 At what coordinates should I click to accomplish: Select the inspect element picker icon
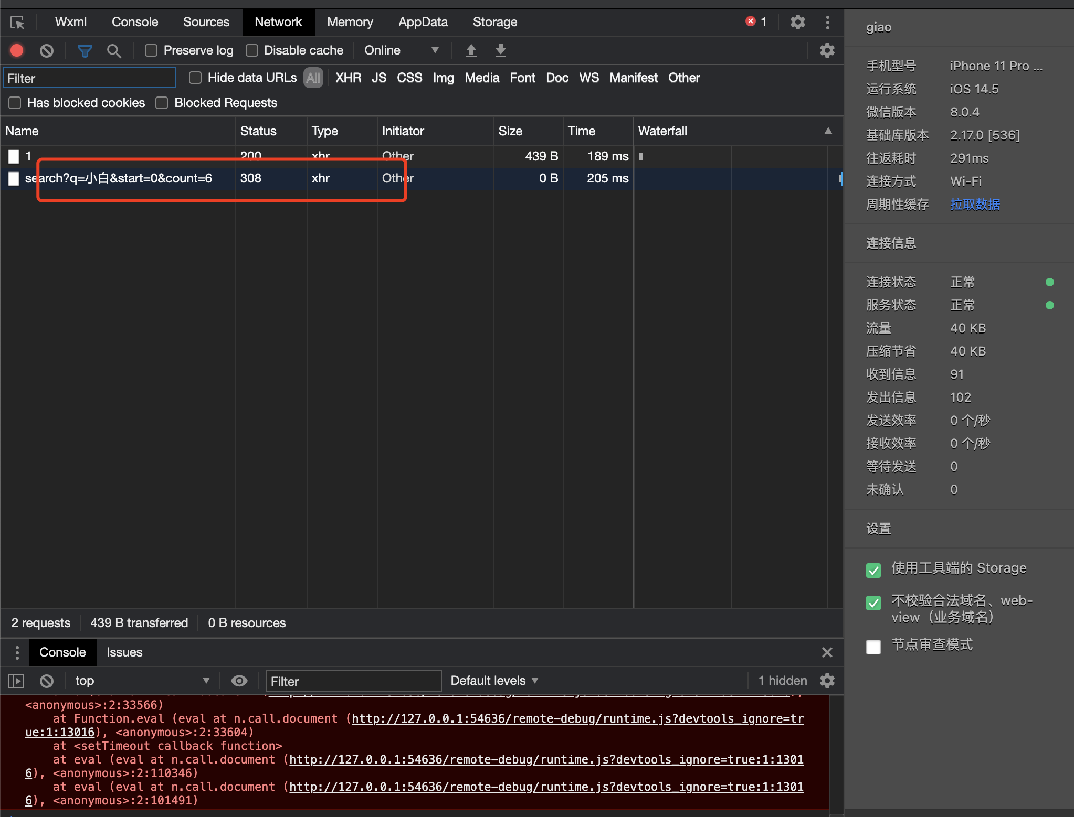click(x=17, y=22)
